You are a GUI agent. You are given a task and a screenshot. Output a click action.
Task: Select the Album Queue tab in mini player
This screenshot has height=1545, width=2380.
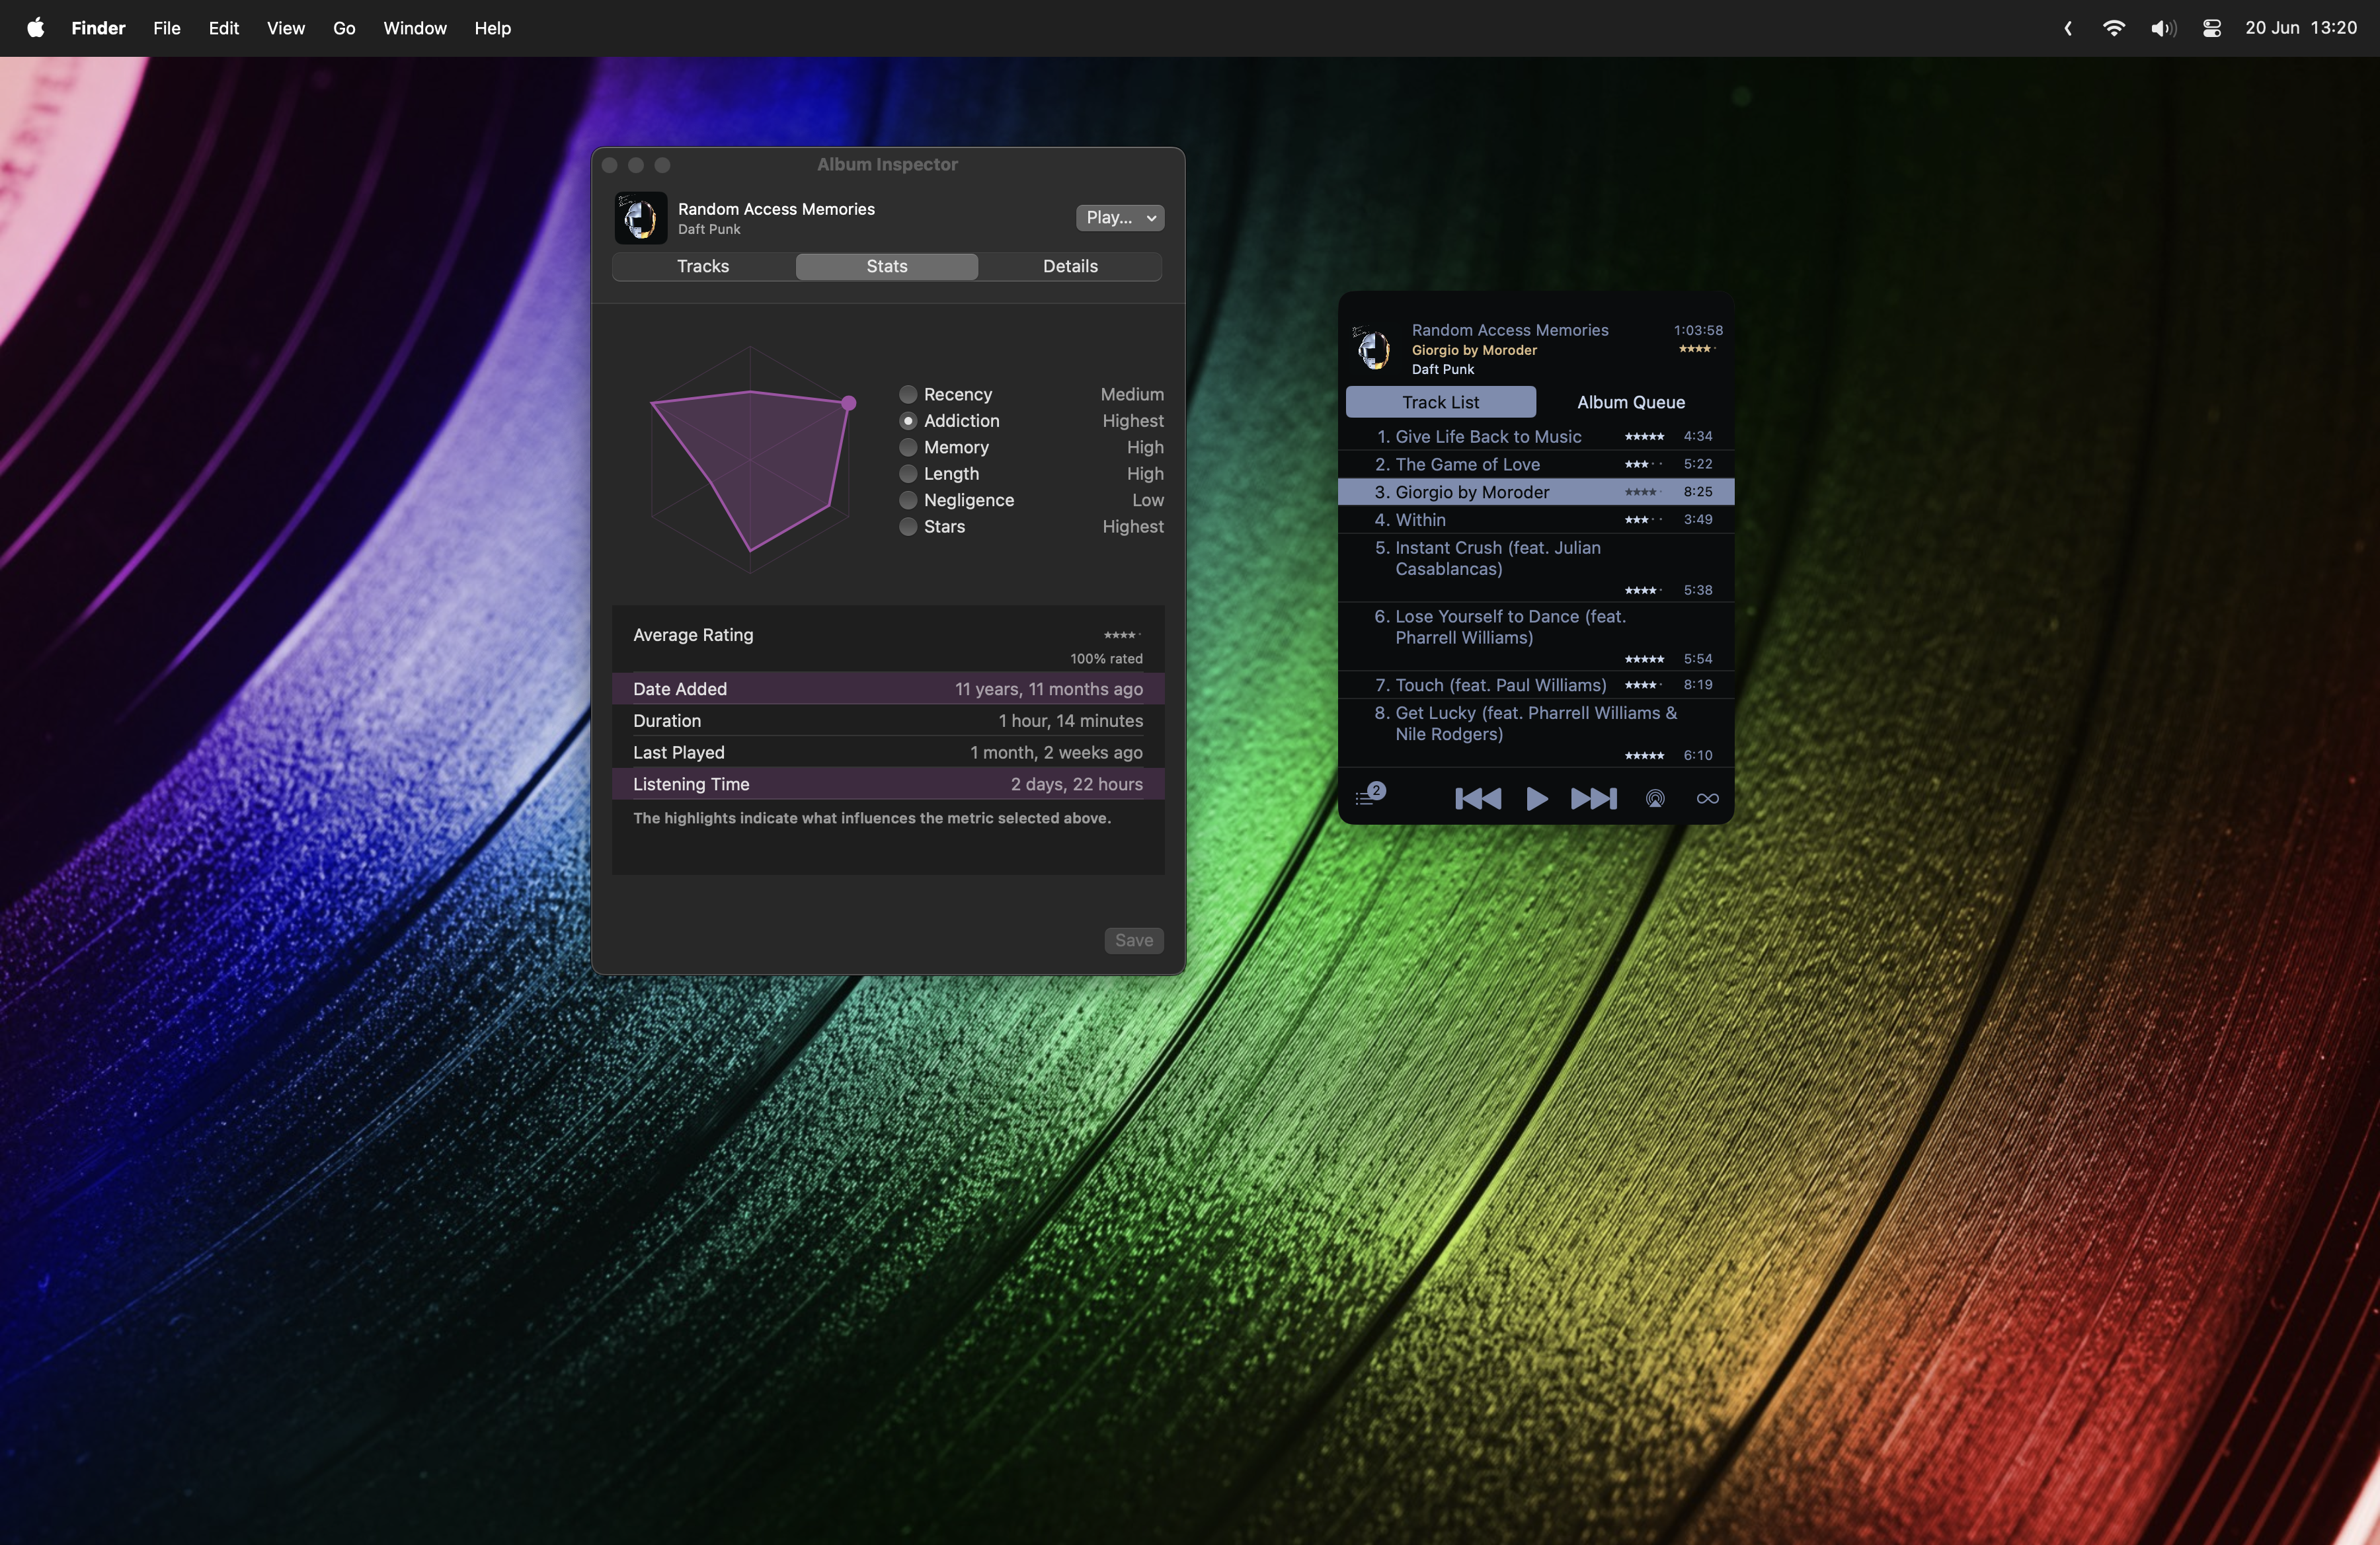point(1631,402)
